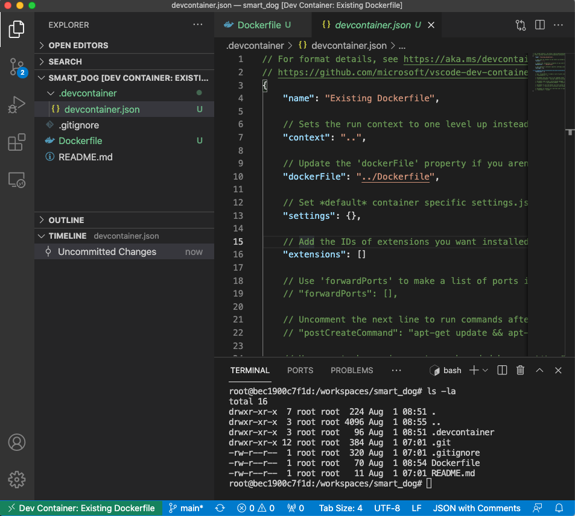The width and height of the screenshot is (575, 516).
Task: Switch to the Dockerfile editor tab
Action: point(259,25)
